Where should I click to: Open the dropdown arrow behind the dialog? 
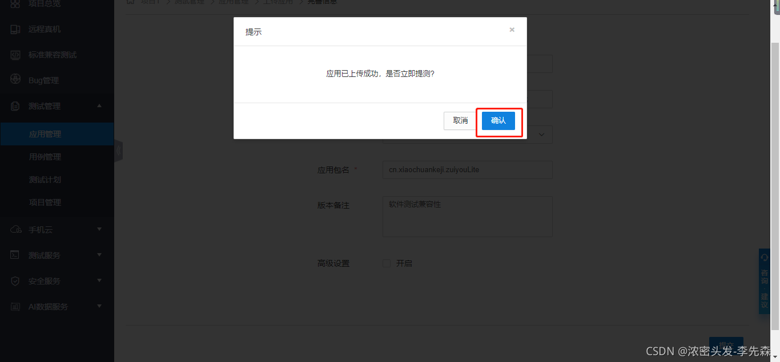pos(542,135)
